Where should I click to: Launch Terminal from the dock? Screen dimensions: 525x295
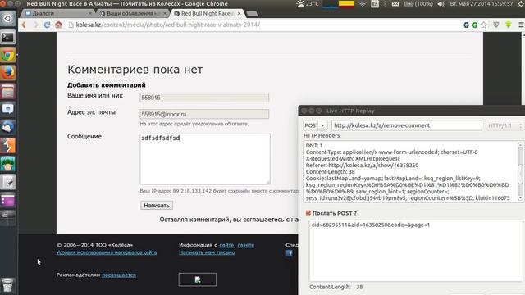[x=7, y=37]
